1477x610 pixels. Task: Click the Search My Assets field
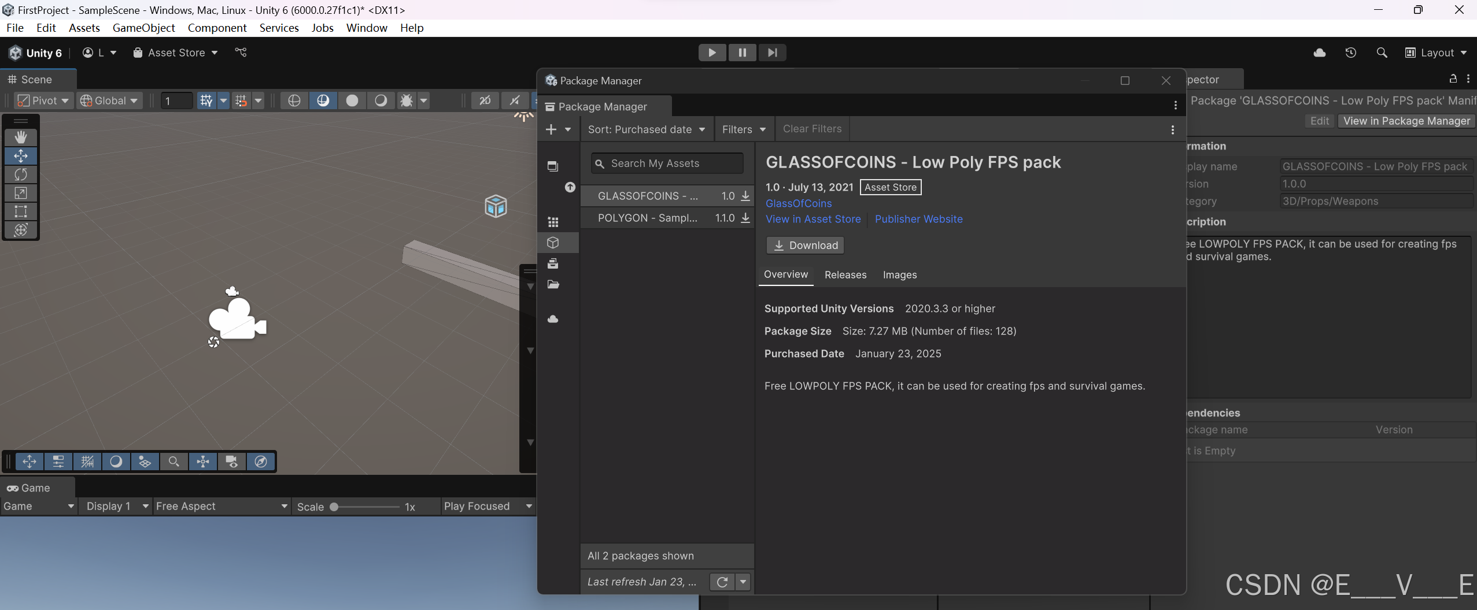point(667,163)
